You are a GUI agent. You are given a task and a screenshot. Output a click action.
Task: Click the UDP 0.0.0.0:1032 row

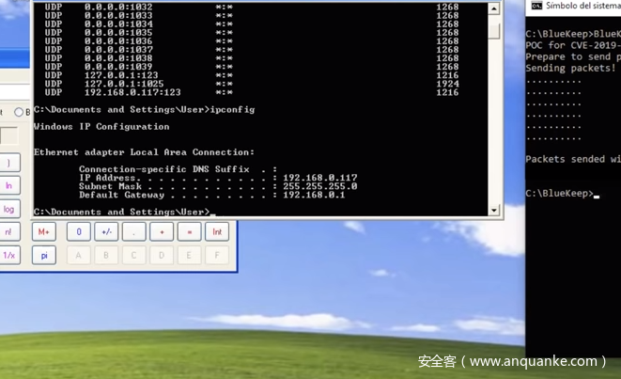252,8
